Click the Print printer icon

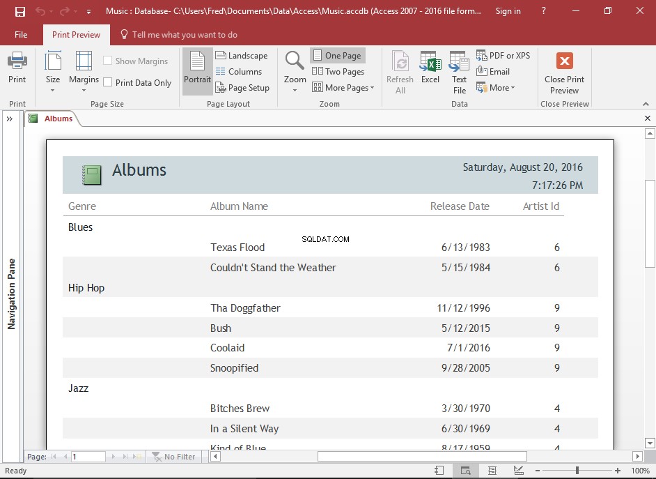tap(17, 61)
